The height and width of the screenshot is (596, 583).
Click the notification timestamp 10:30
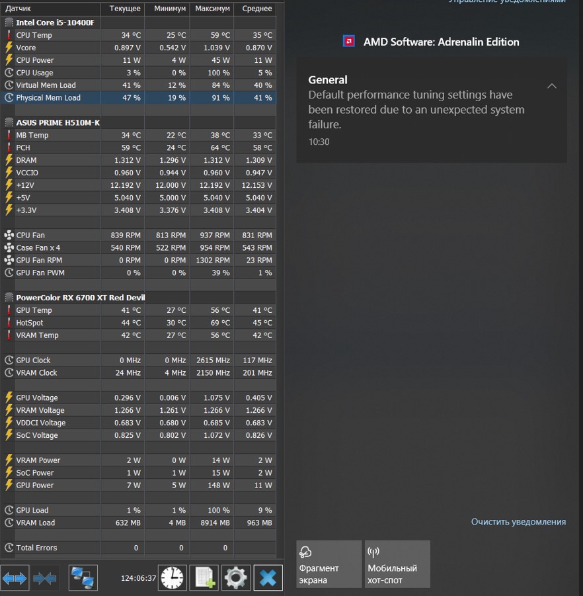coord(319,142)
